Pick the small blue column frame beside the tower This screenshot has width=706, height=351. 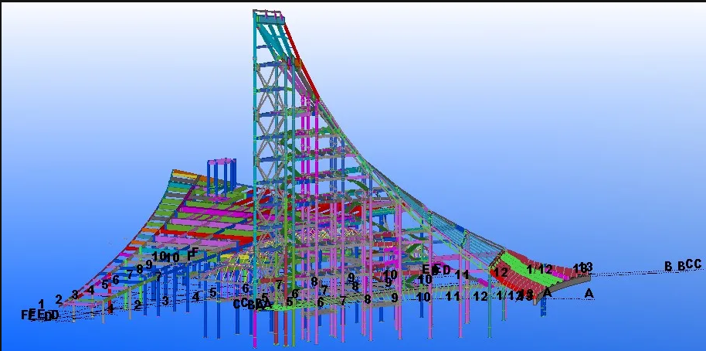(221, 175)
